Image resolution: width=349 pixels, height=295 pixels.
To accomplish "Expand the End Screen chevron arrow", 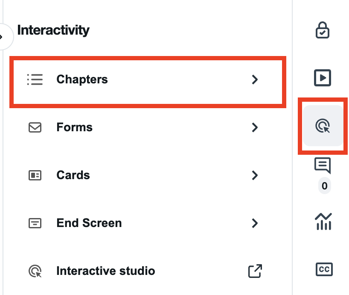I will click(x=255, y=223).
